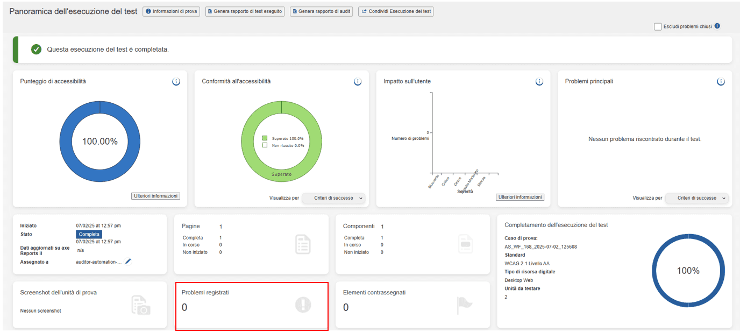740x332 pixels.
Task: Open Visualizza per dropdown in Problemi principali
Action: [x=696, y=198]
